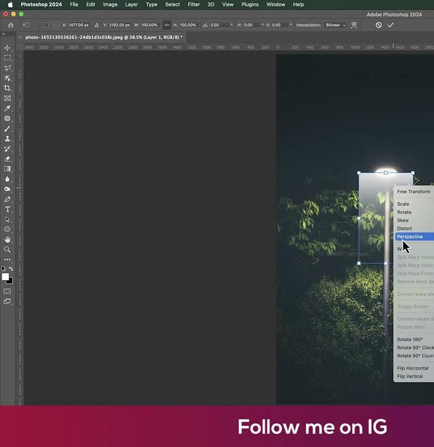Select the Eraser tool
This screenshot has width=434, height=447.
click(x=7, y=159)
